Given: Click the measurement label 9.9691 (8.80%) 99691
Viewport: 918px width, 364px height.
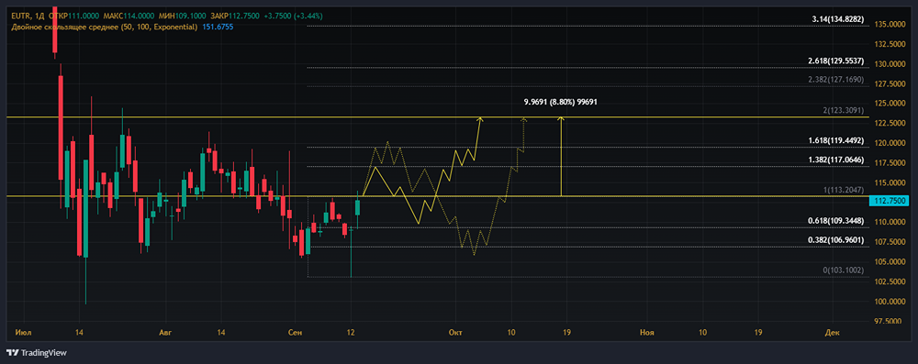Looking at the screenshot, I should (561, 102).
